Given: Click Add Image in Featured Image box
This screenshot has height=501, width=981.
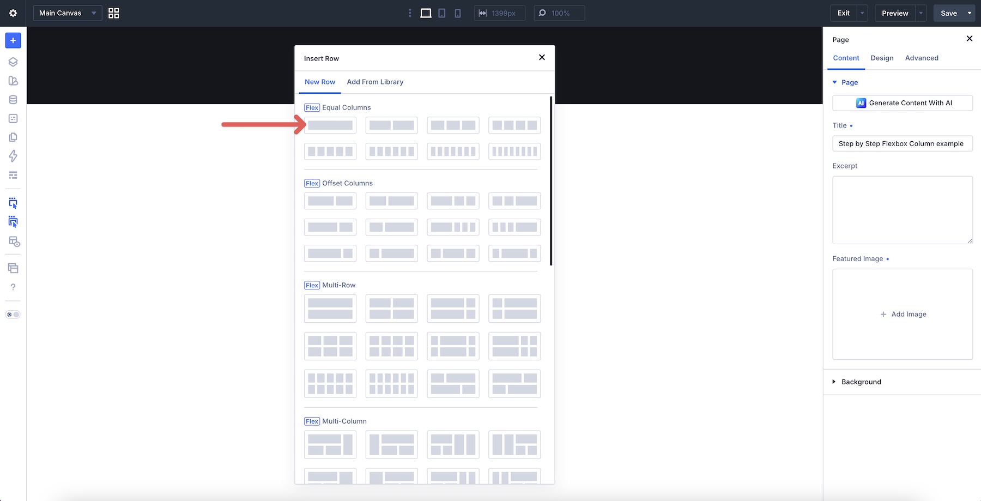Looking at the screenshot, I should 903,314.
